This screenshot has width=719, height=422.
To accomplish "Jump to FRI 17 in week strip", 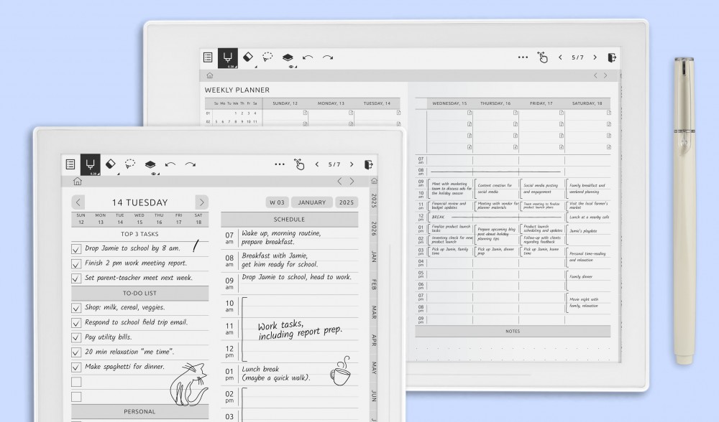I will pos(179,219).
